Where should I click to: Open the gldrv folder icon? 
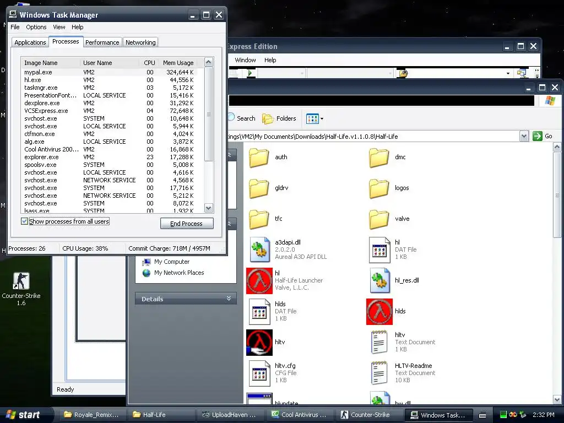(x=259, y=188)
